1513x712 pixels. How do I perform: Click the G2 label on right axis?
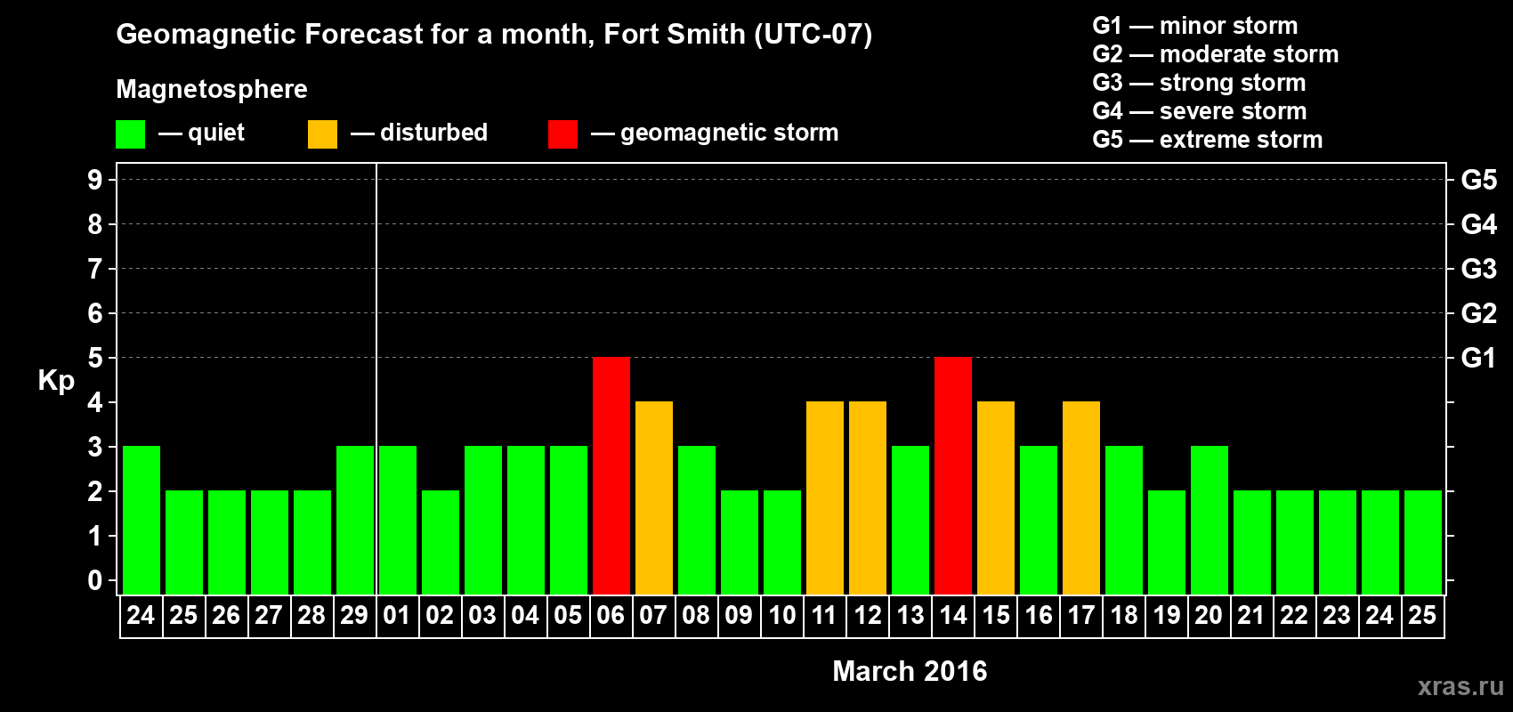tap(1478, 313)
